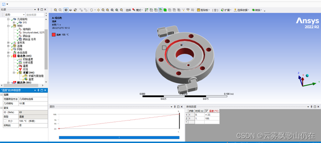Collapse the 范围 section in details
321x143 pixels.
click(x=1, y=95)
